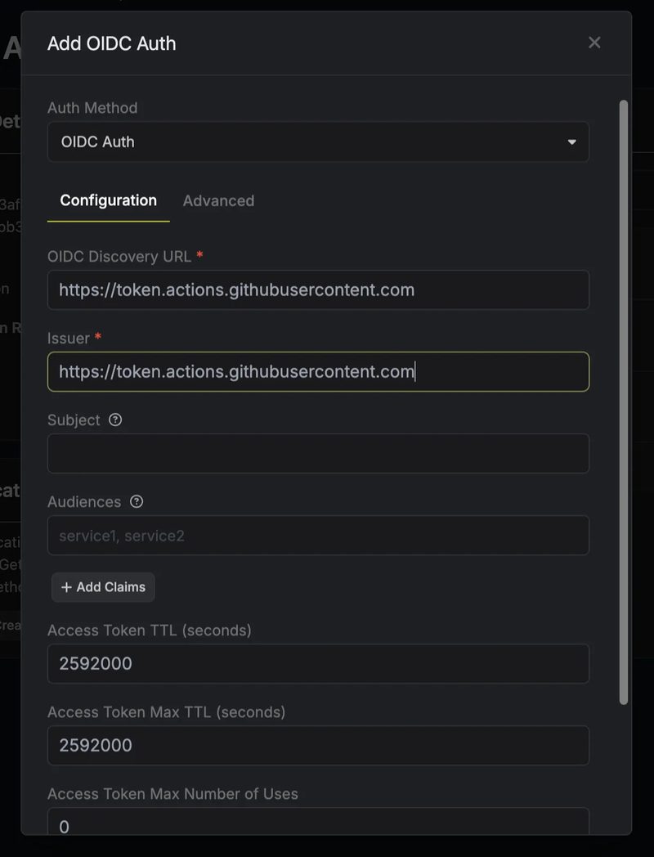This screenshot has height=857, width=654.
Task: Switch to the Configuration tab
Action: point(108,200)
